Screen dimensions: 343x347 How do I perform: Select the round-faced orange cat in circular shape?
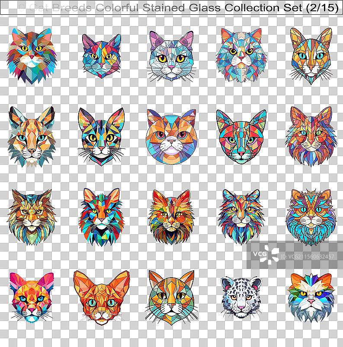[x=171, y=137]
